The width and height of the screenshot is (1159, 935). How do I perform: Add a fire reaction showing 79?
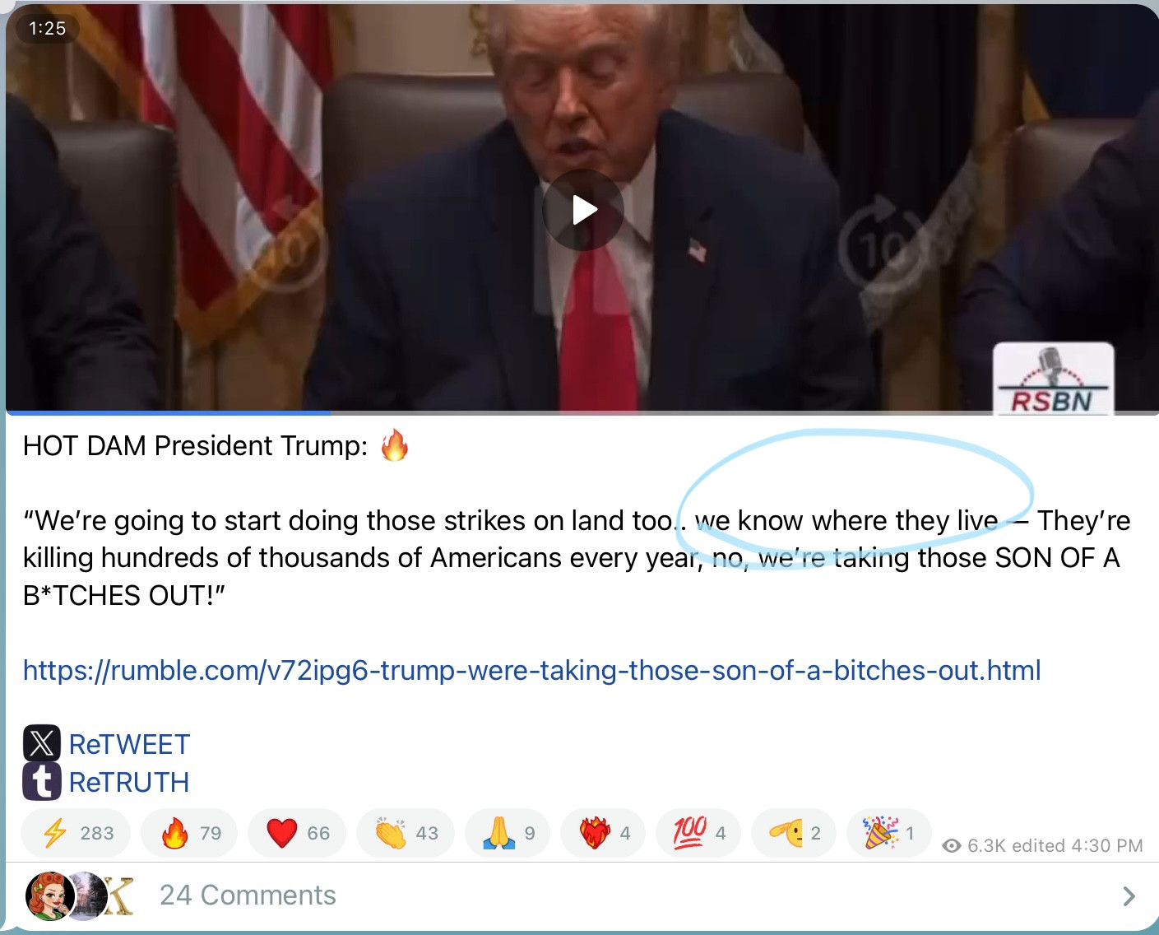pos(189,833)
